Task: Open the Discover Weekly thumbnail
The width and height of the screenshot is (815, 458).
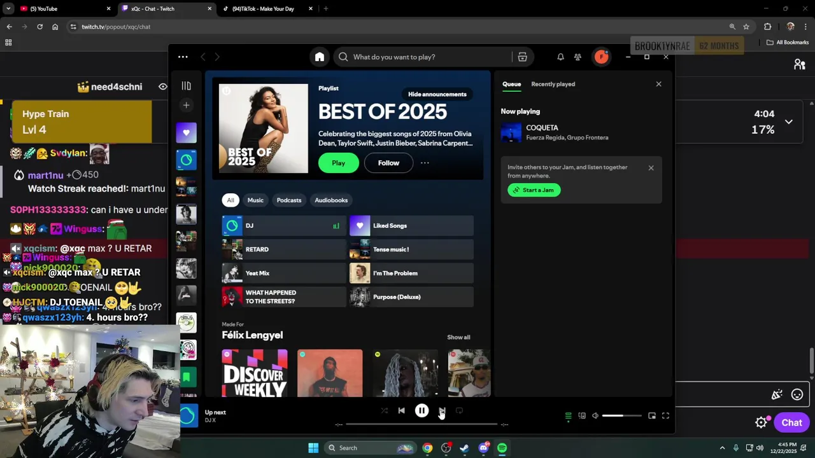Action: click(x=255, y=373)
